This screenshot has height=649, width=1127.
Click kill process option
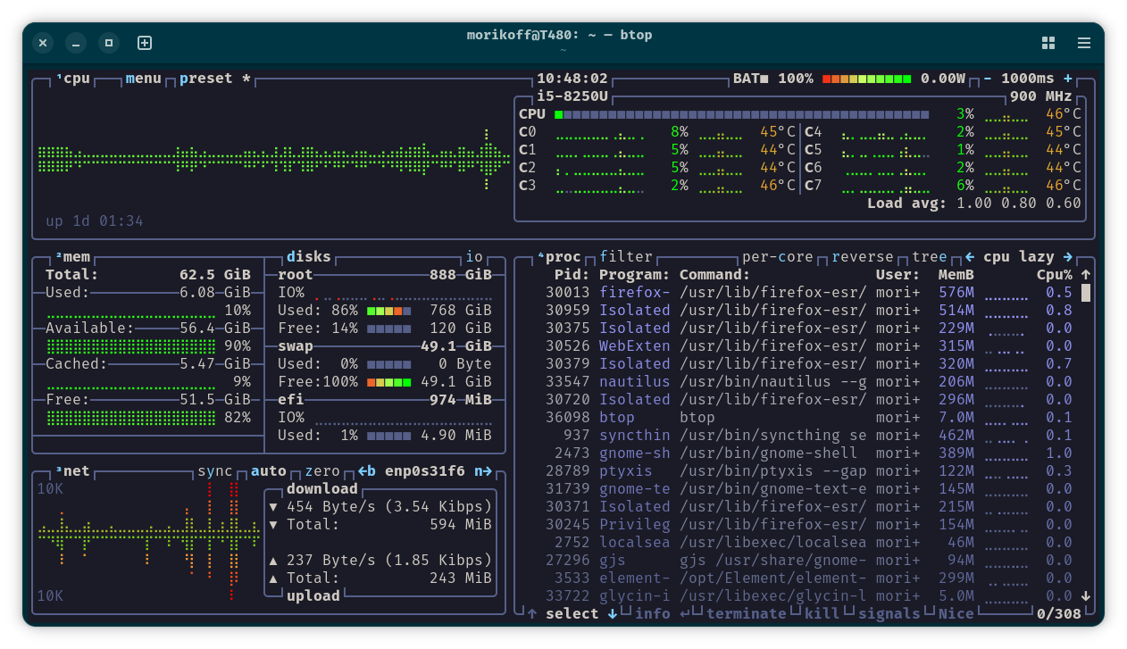(822, 614)
